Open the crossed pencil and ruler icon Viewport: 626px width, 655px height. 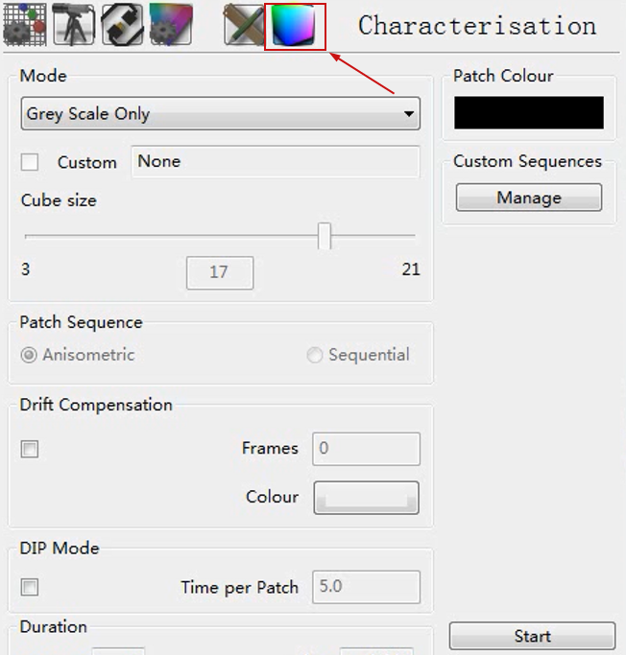(243, 25)
